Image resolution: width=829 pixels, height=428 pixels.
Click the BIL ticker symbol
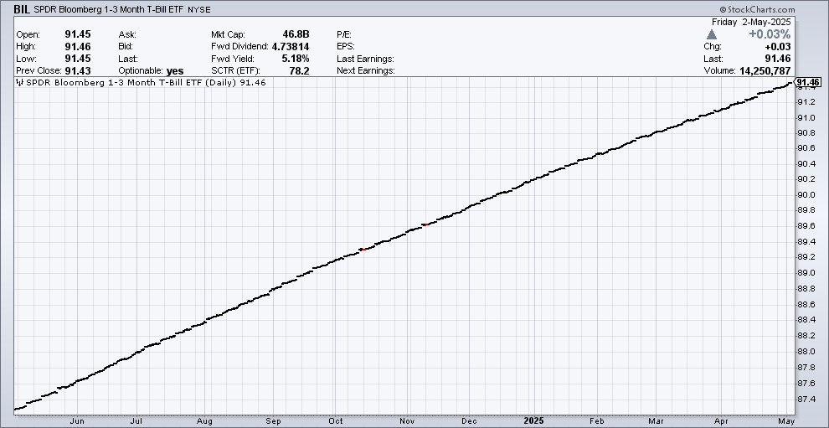pyautogui.click(x=22, y=9)
